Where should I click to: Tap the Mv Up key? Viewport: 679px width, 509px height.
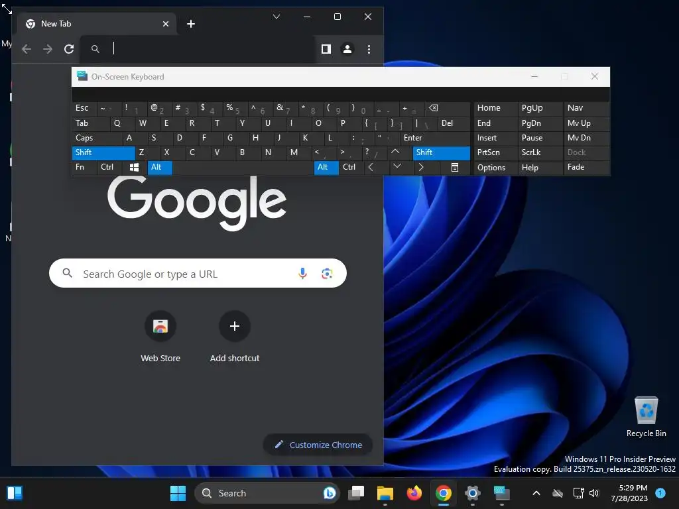587,123
